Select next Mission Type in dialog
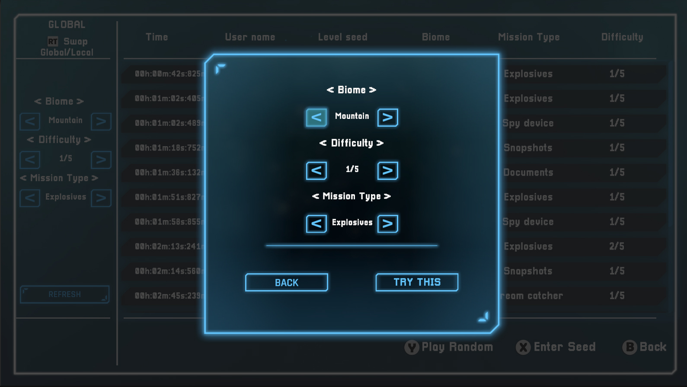This screenshot has width=687, height=387. pyautogui.click(x=387, y=224)
